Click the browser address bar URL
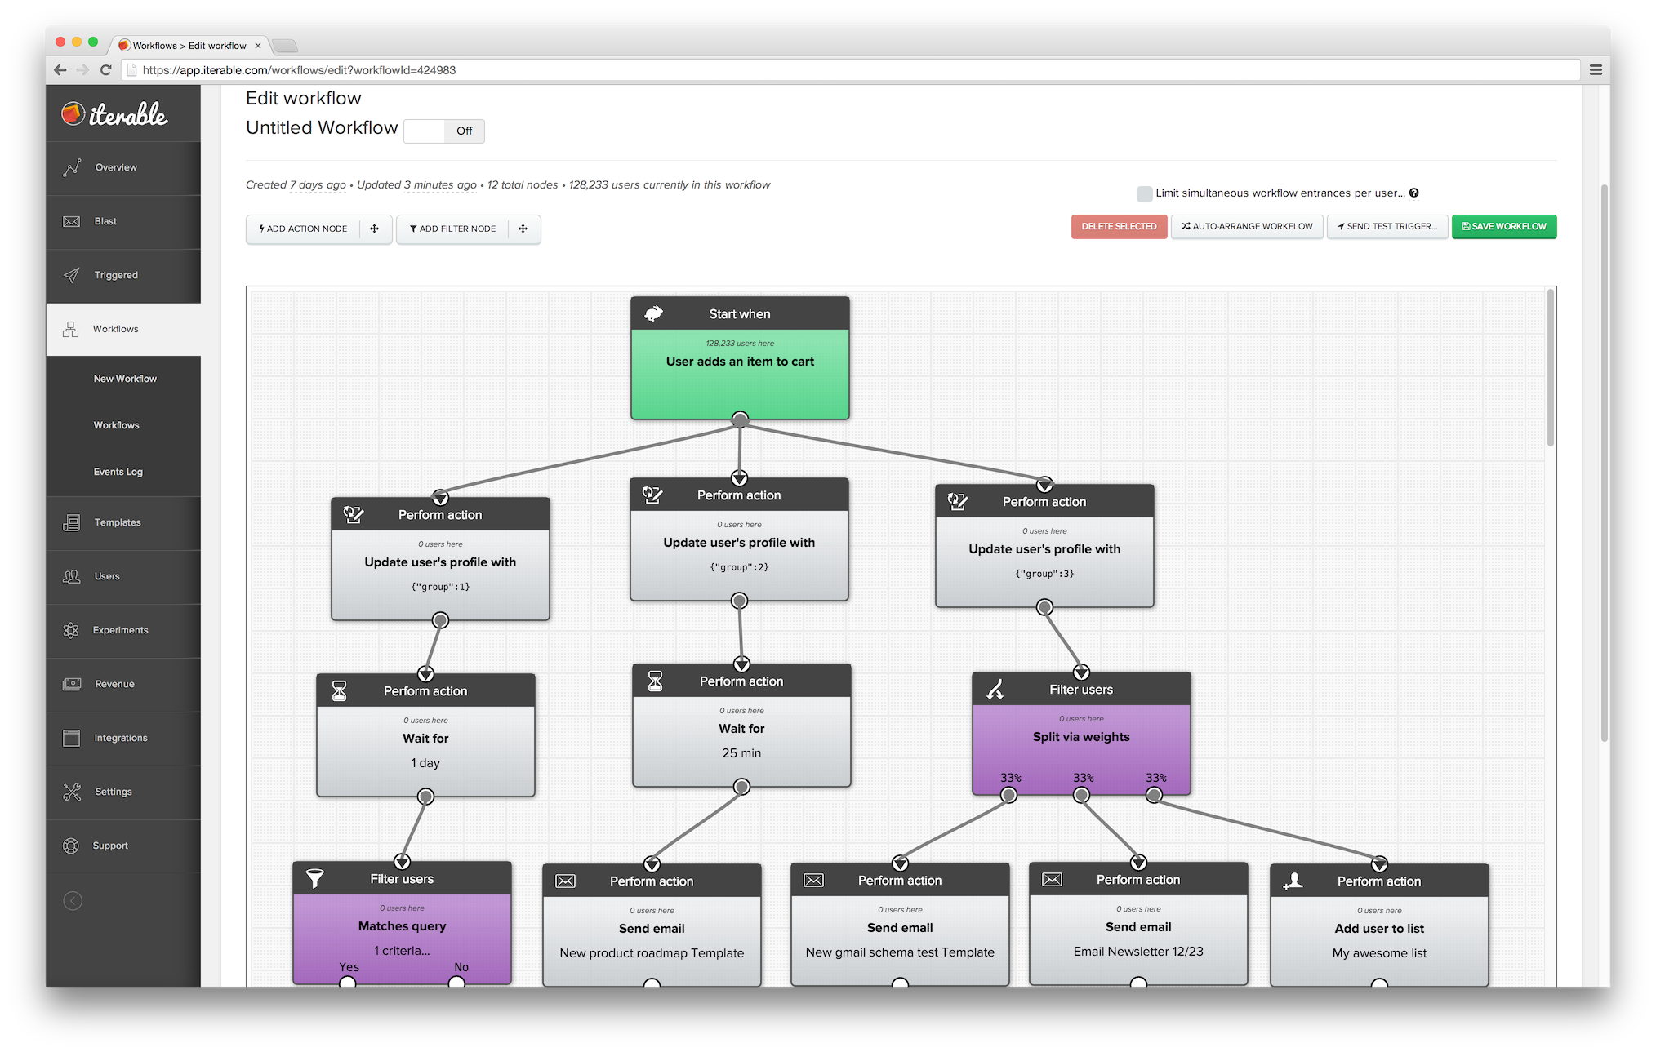Screen dimensions: 1656x1052 click(299, 70)
